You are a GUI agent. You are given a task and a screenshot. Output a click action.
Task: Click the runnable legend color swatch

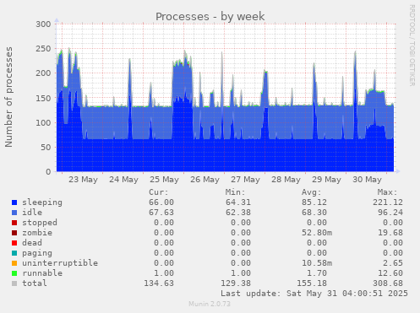click(x=14, y=273)
